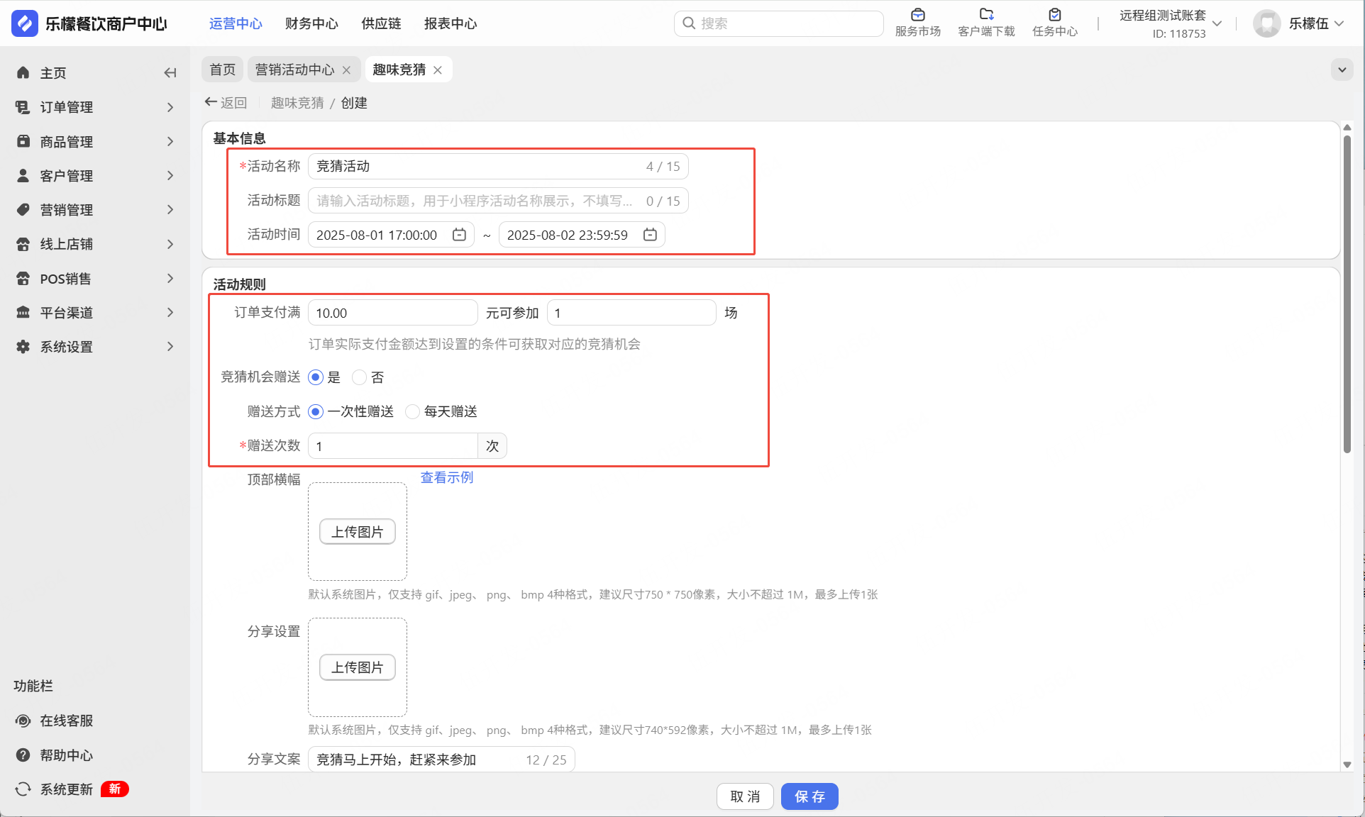Viewport: 1365px width, 817px height.
Task: Open the 任务中心 task center icon
Action: click(x=1054, y=15)
